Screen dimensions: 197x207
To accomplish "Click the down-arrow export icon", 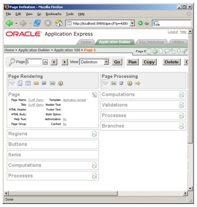I will tap(179, 51).
